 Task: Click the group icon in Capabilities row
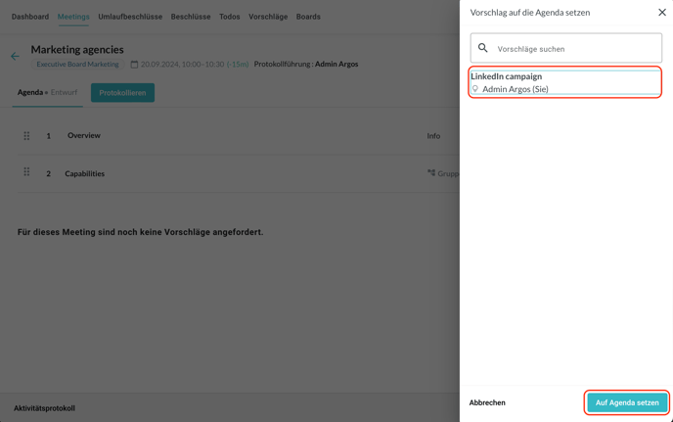(x=431, y=173)
